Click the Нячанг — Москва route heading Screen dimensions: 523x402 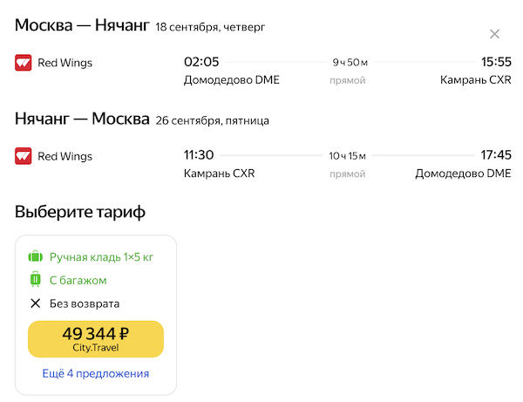click(x=82, y=119)
